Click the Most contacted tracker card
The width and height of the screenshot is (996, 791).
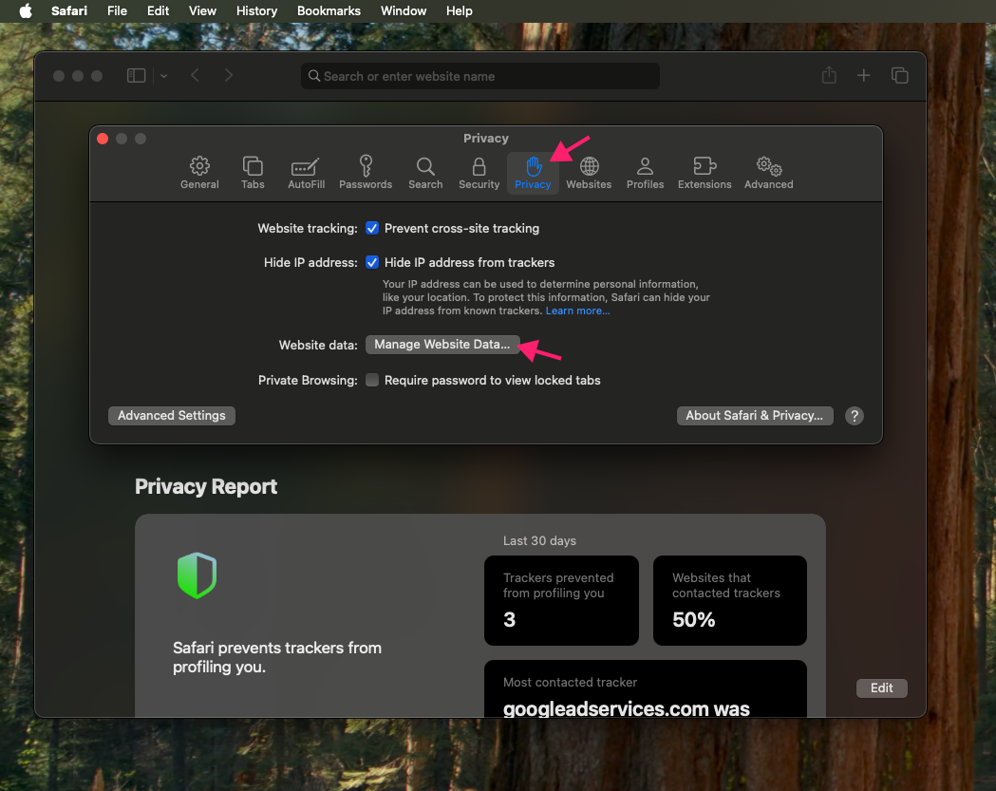[646, 688]
